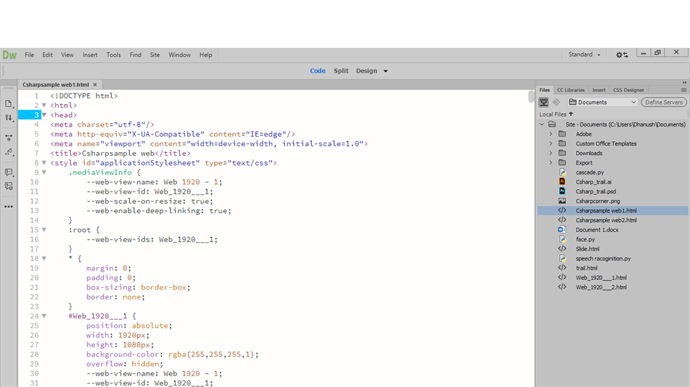The width and height of the screenshot is (690, 387).
Task: Collapse the Site - Documents root chevron
Action: tap(542, 125)
